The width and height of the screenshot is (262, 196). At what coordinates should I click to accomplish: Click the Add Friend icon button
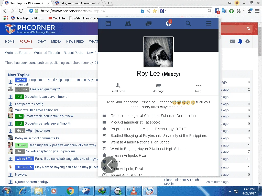pyautogui.click(x=118, y=88)
